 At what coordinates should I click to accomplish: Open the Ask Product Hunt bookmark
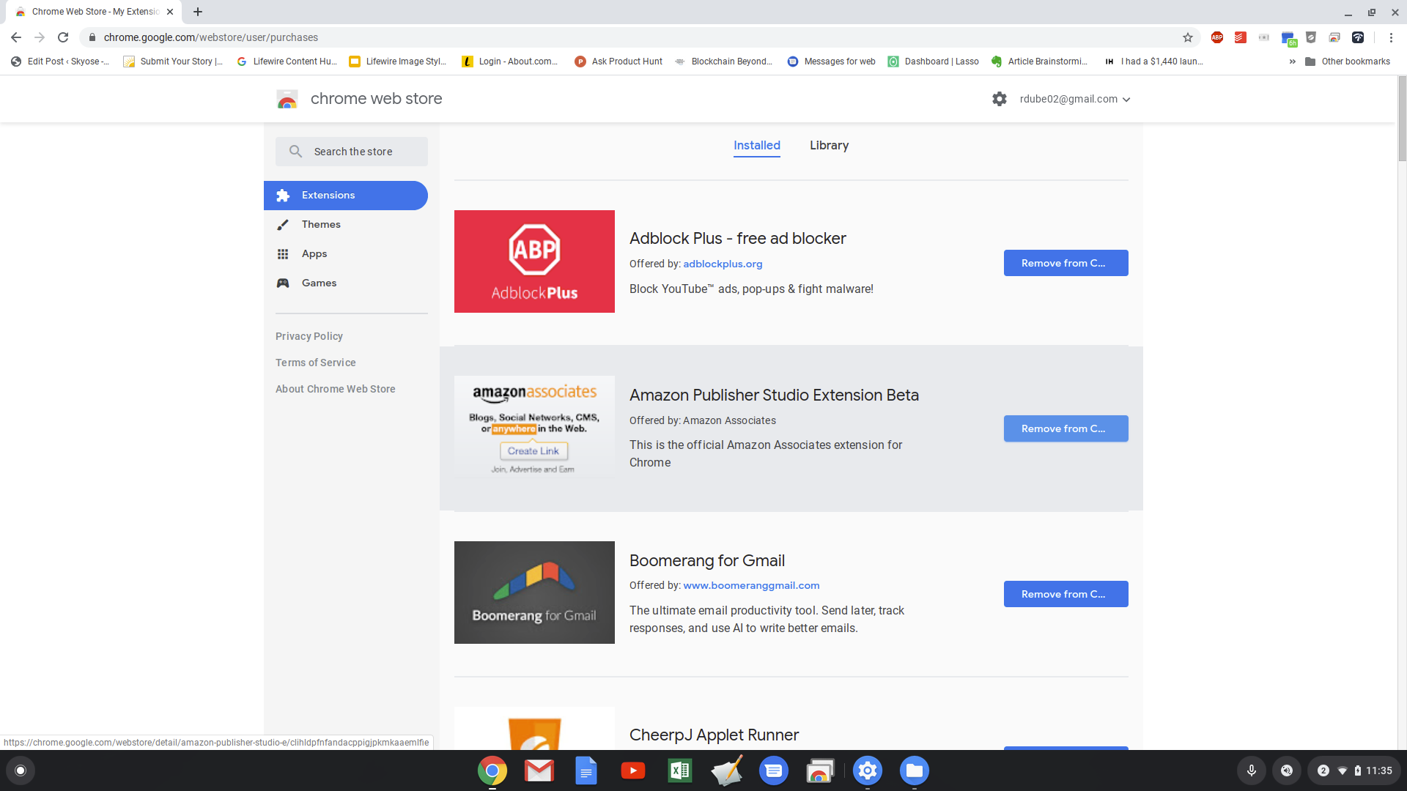click(618, 62)
